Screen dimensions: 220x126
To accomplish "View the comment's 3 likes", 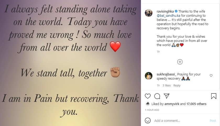I will coord(167,85).
